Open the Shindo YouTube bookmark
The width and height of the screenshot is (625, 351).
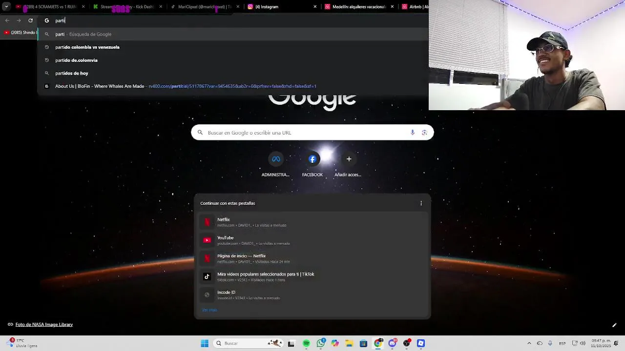(20, 33)
